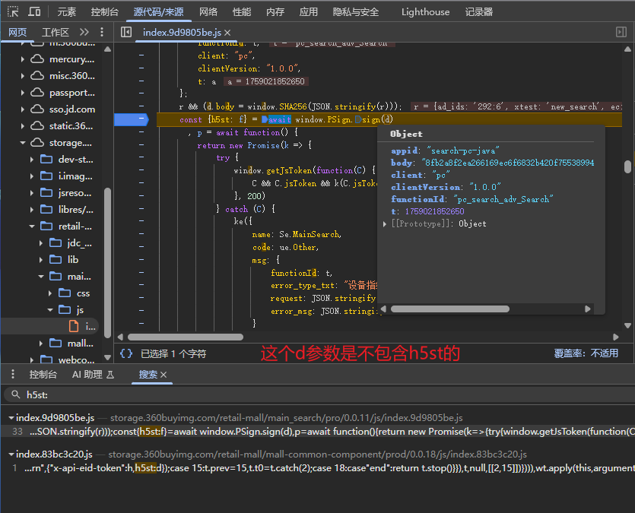Open x-api-eid-token search result line
This screenshot has width=635, height=513.
(x=318, y=468)
